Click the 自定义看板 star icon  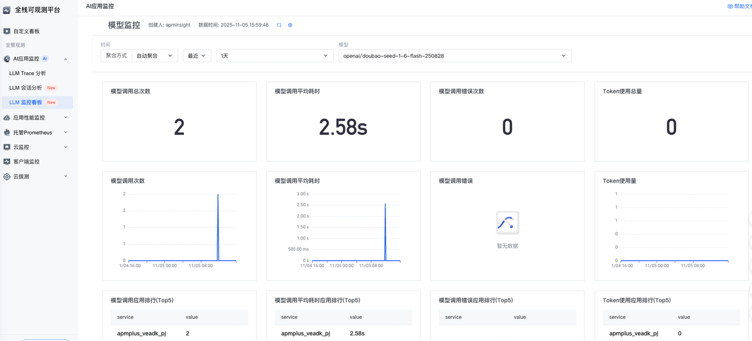coord(7,31)
